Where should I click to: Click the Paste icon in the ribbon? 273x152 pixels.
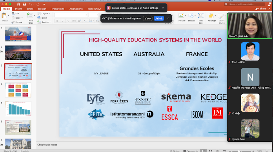click(4, 15)
